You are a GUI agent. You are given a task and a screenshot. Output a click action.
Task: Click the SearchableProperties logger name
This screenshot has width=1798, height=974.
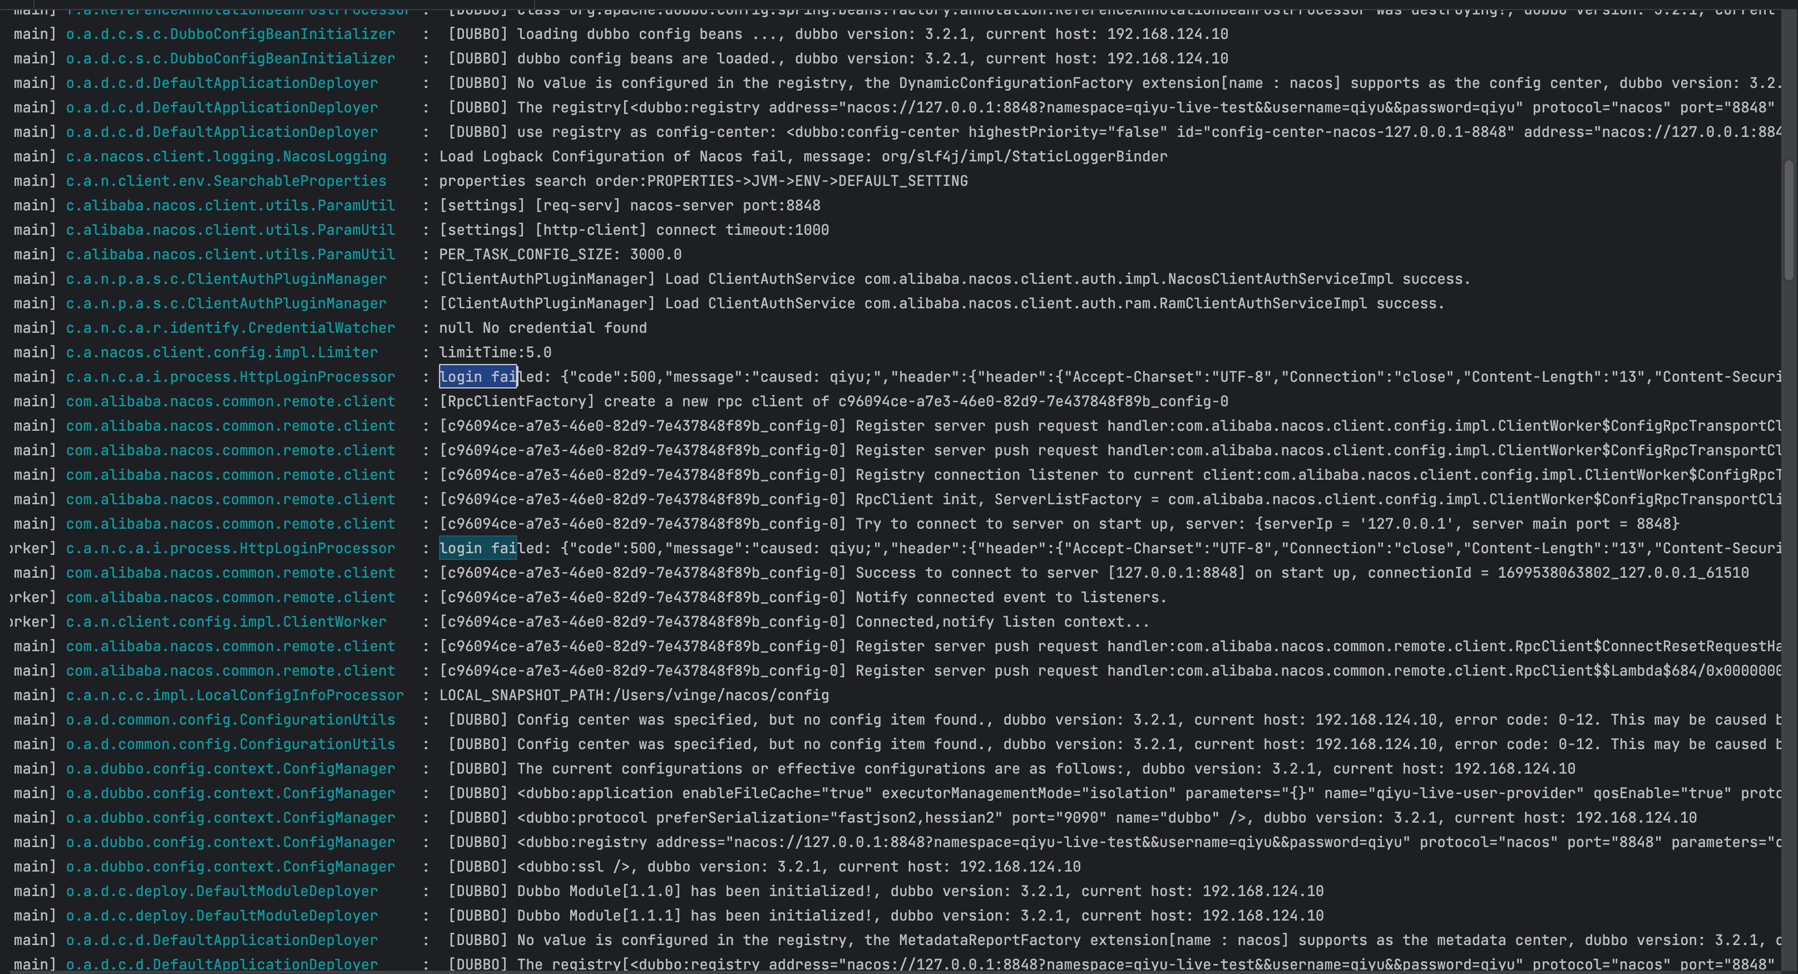click(x=225, y=181)
